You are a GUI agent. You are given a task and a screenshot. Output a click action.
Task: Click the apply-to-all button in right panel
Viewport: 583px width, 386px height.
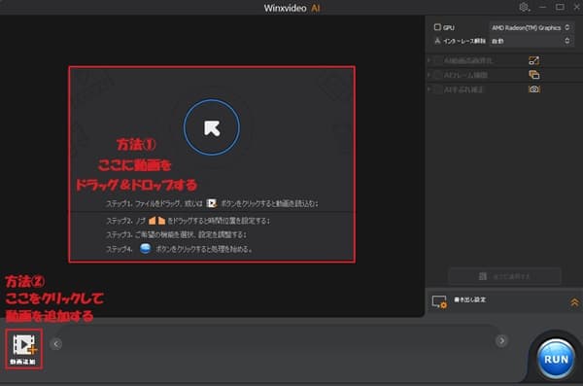click(x=504, y=276)
